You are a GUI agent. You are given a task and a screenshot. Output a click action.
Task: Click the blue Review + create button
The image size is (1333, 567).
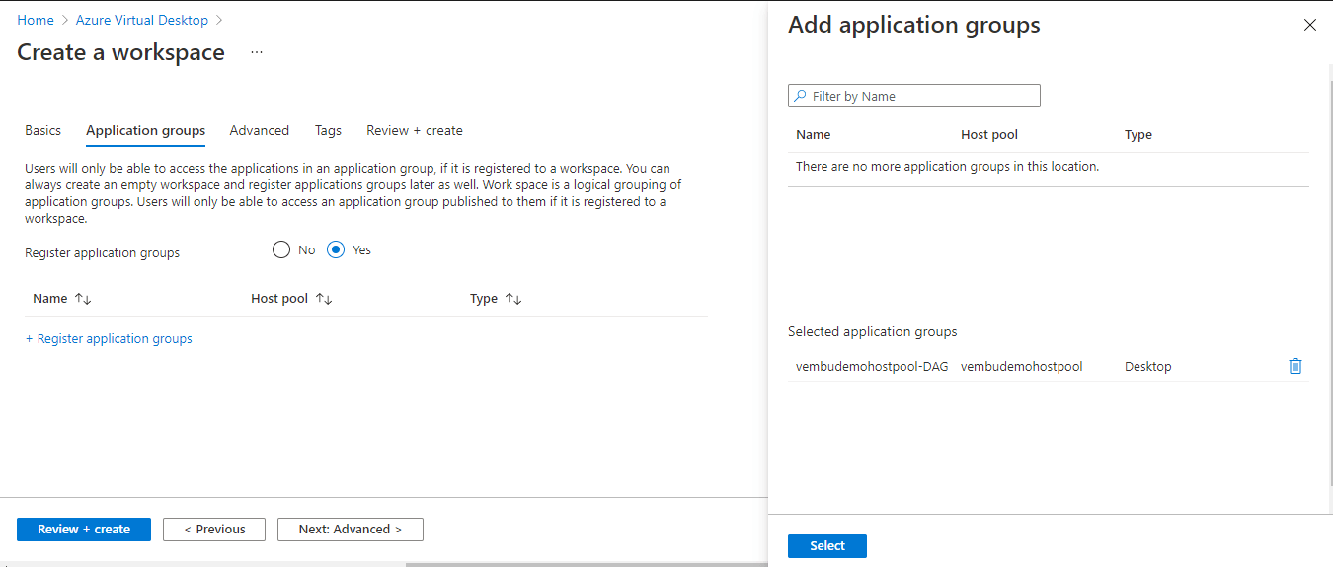point(84,530)
